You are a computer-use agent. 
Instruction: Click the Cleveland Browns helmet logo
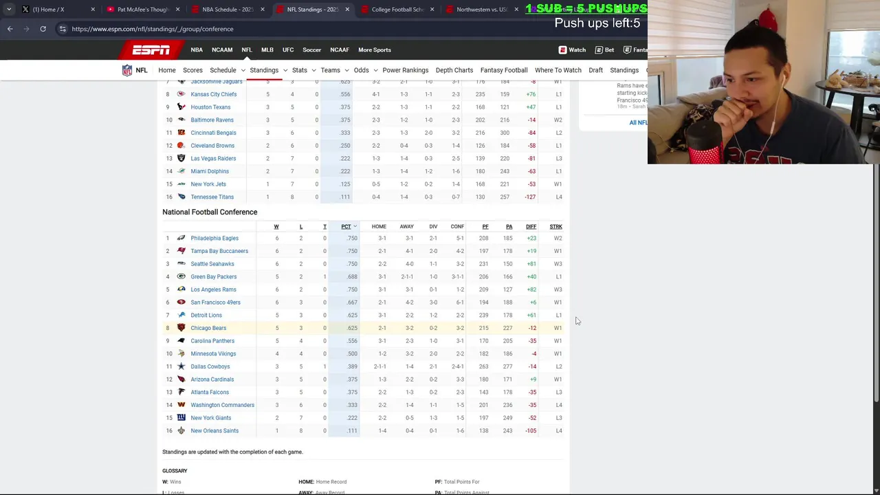click(x=181, y=146)
